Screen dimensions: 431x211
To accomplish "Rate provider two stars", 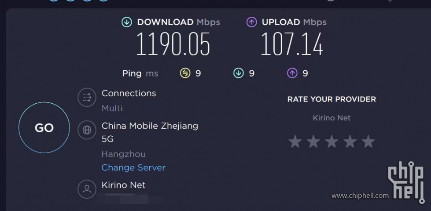I will tap(313, 142).
